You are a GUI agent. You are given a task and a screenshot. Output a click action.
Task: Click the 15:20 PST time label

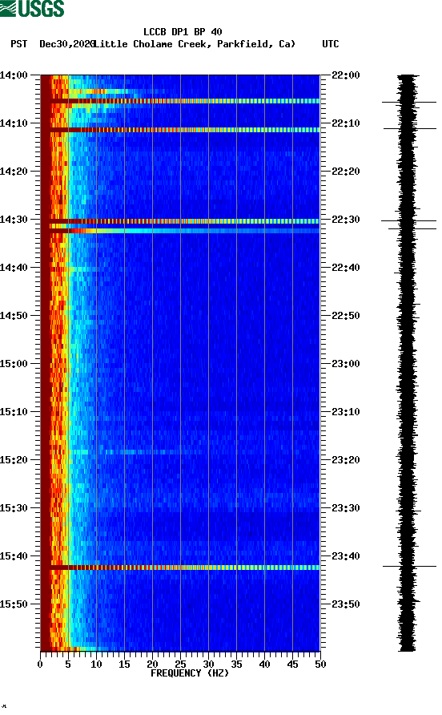coord(14,460)
